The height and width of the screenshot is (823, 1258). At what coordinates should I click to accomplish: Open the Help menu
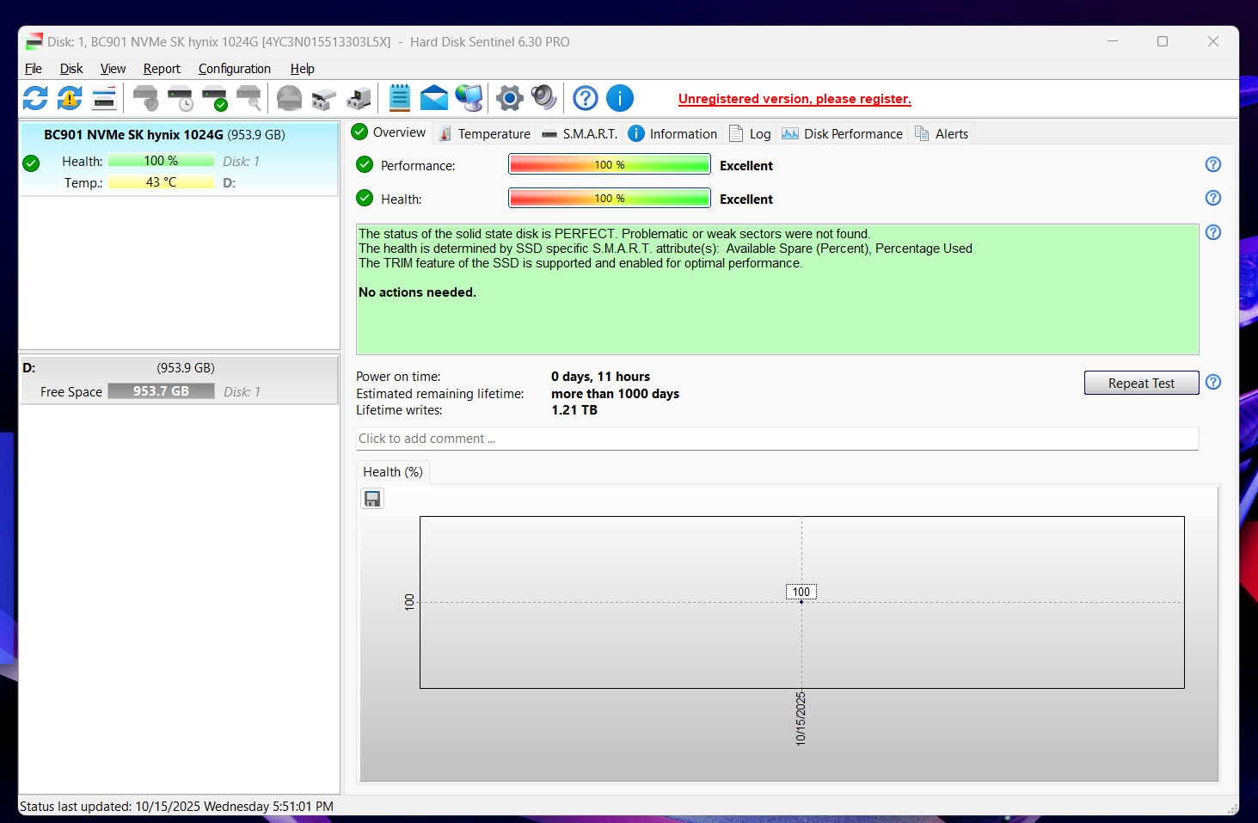[302, 69]
